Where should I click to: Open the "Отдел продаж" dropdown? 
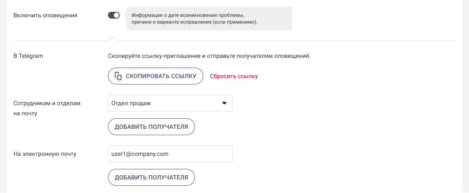[170, 103]
